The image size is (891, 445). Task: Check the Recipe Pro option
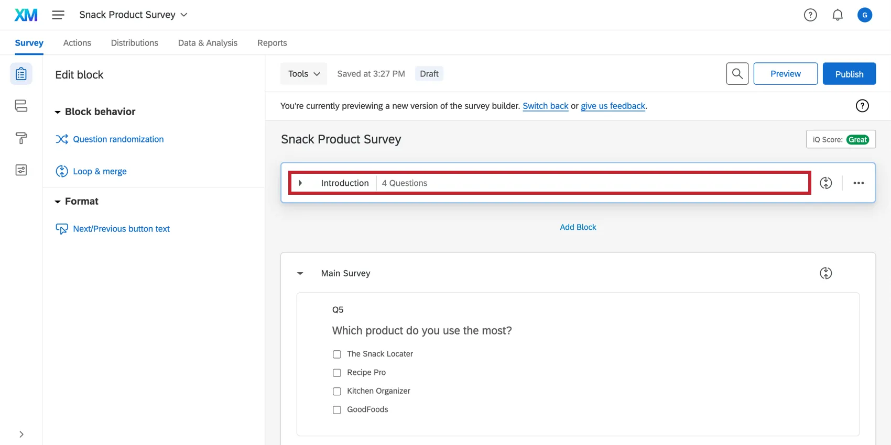(337, 373)
